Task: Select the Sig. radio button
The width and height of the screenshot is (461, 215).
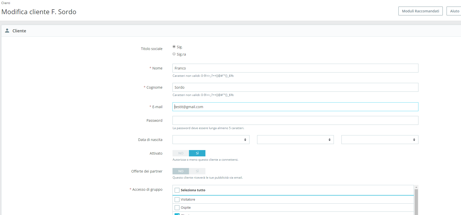Action: pos(174,46)
